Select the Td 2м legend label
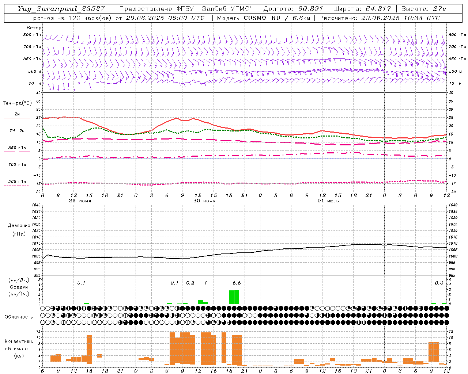Image resolution: width=468 pixels, height=374 pixels. pyautogui.click(x=17, y=131)
